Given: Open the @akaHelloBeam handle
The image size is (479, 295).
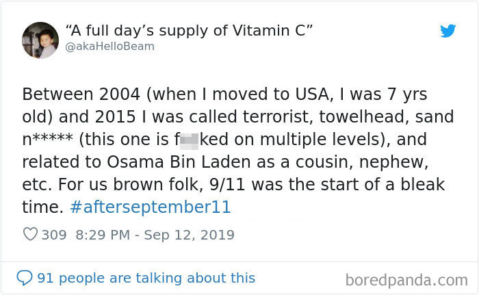Looking at the screenshot, I should pos(109,47).
